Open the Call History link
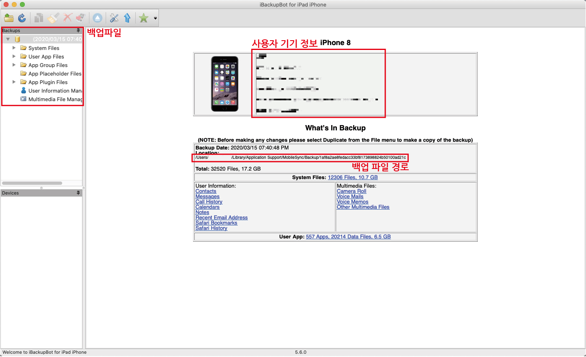This screenshot has width=586, height=357. pyautogui.click(x=209, y=202)
